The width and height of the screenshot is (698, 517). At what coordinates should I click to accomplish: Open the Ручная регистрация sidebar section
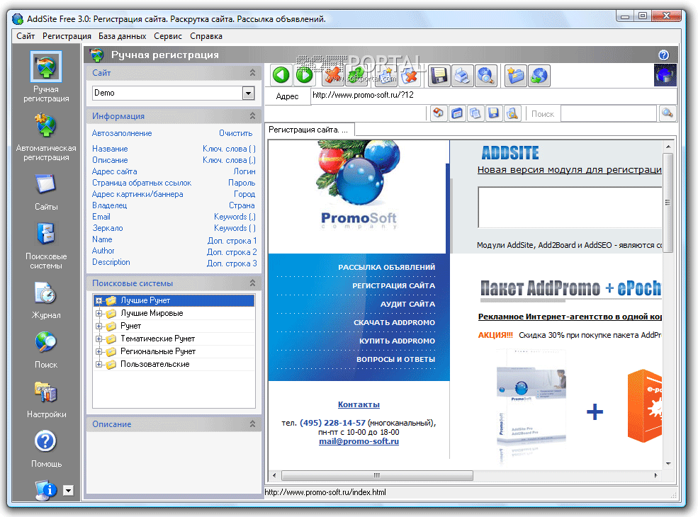[x=46, y=77]
